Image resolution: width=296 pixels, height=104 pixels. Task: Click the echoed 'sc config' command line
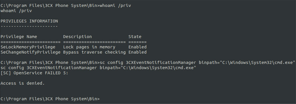tap(98, 68)
